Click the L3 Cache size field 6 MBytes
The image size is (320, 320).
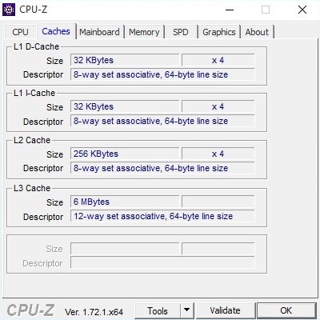click(x=125, y=202)
